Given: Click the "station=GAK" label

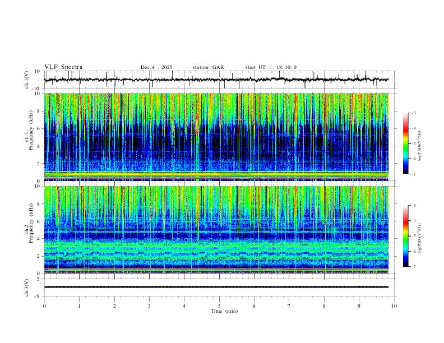Looking at the screenshot, I should pos(208,67).
